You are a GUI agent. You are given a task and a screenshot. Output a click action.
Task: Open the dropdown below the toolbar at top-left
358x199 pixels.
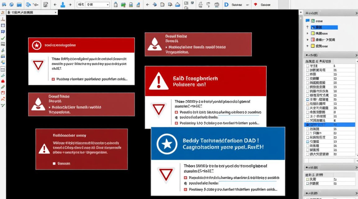tap(32, 12)
